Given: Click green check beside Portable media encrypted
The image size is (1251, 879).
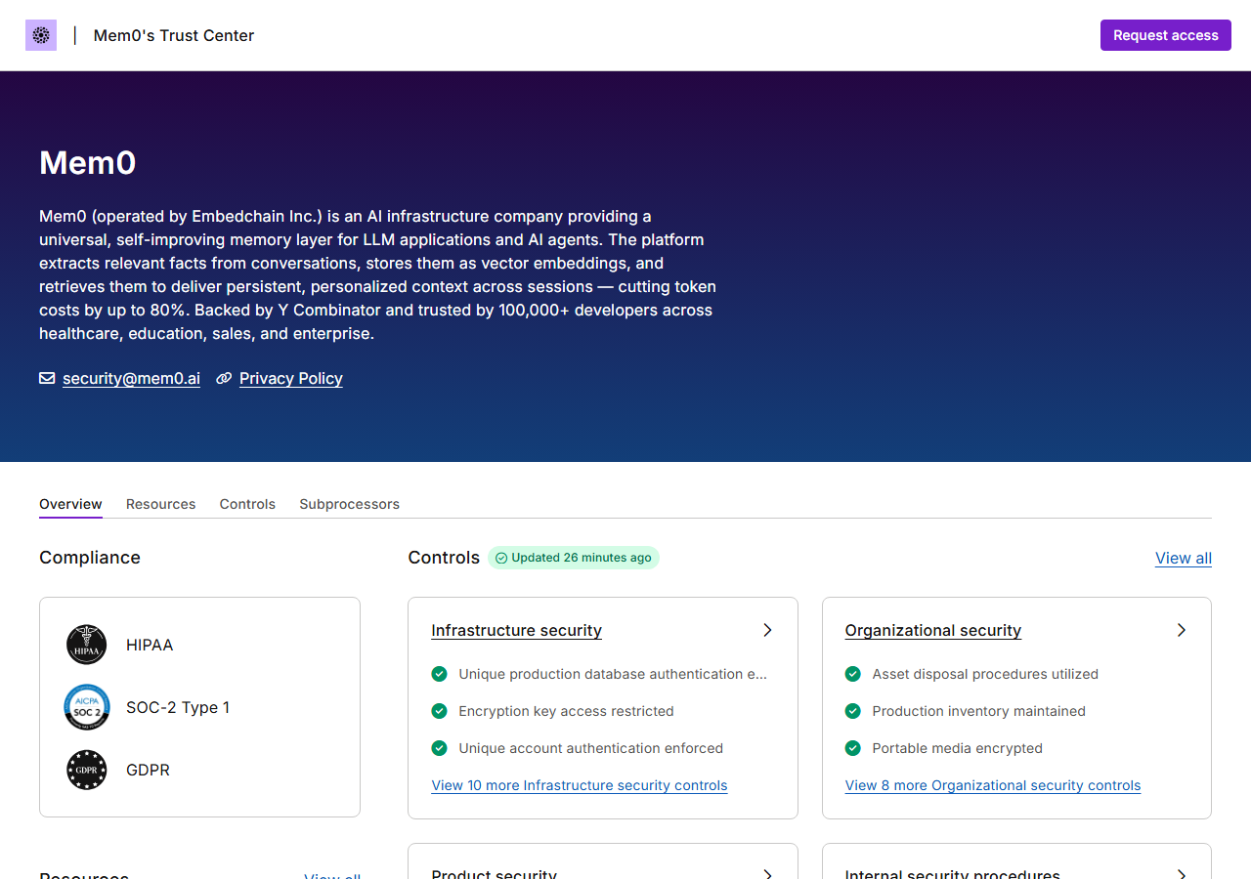Looking at the screenshot, I should coord(853,748).
